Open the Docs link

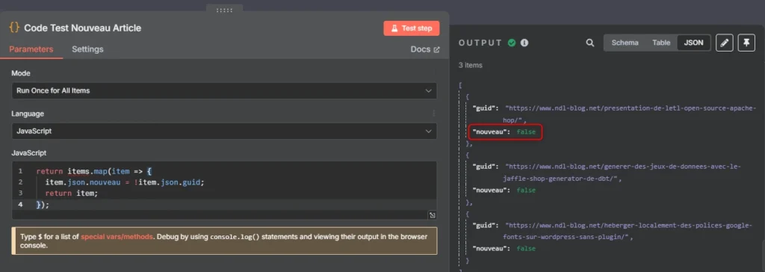tap(425, 49)
